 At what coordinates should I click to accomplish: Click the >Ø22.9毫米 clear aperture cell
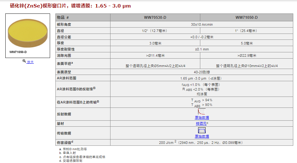246,55
